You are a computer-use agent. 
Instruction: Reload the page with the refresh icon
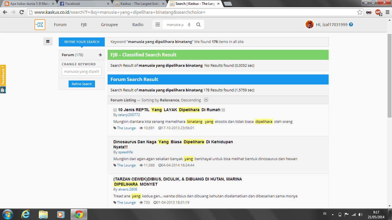[22, 12]
